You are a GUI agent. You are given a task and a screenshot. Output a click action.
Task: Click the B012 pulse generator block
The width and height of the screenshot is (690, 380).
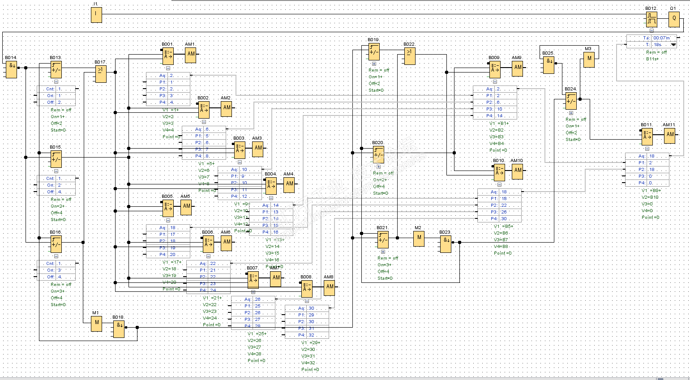pyautogui.click(x=651, y=19)
